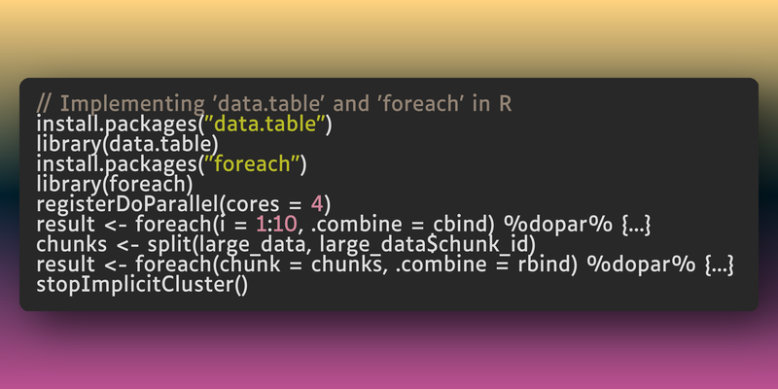
Task: Click the first %dopar% operator
Action: [x=558, y=225]
